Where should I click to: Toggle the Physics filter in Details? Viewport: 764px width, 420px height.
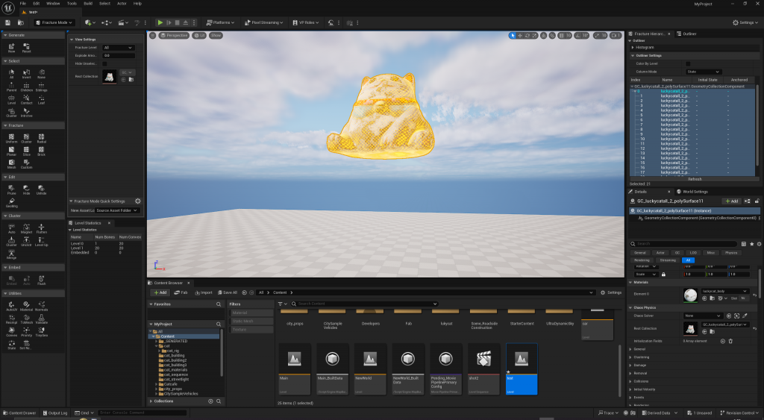coord(731,253)
